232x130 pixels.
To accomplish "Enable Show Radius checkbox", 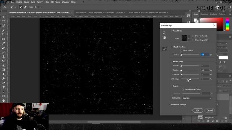I will [x=193, y=36].
